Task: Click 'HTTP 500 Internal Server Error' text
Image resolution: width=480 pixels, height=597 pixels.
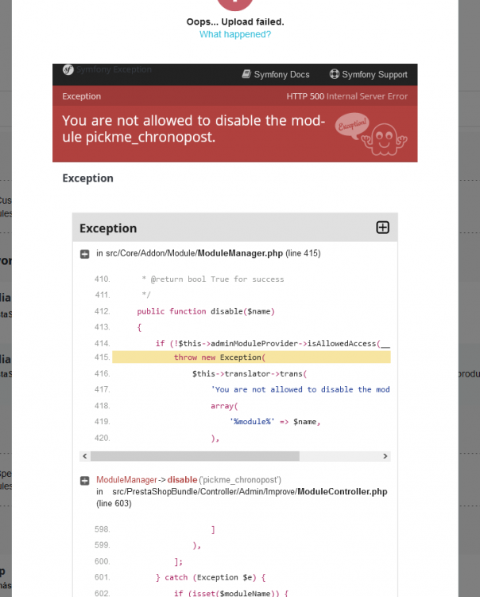Action: pyautogui.click(x=347, y=96)
